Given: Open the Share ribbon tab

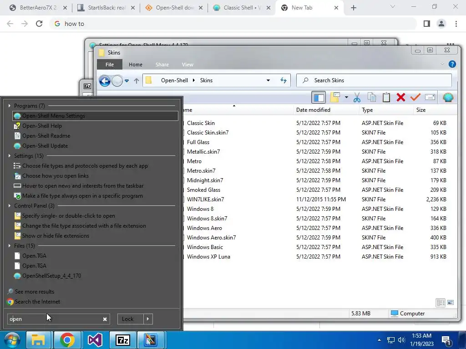Looking at the screenshot, I should (x=162, y=65).
